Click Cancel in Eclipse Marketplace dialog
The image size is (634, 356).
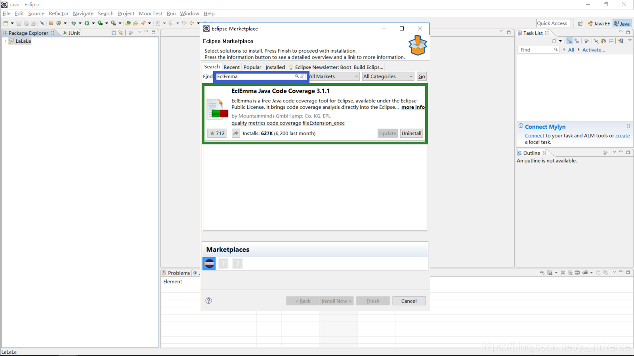(409, 301)
